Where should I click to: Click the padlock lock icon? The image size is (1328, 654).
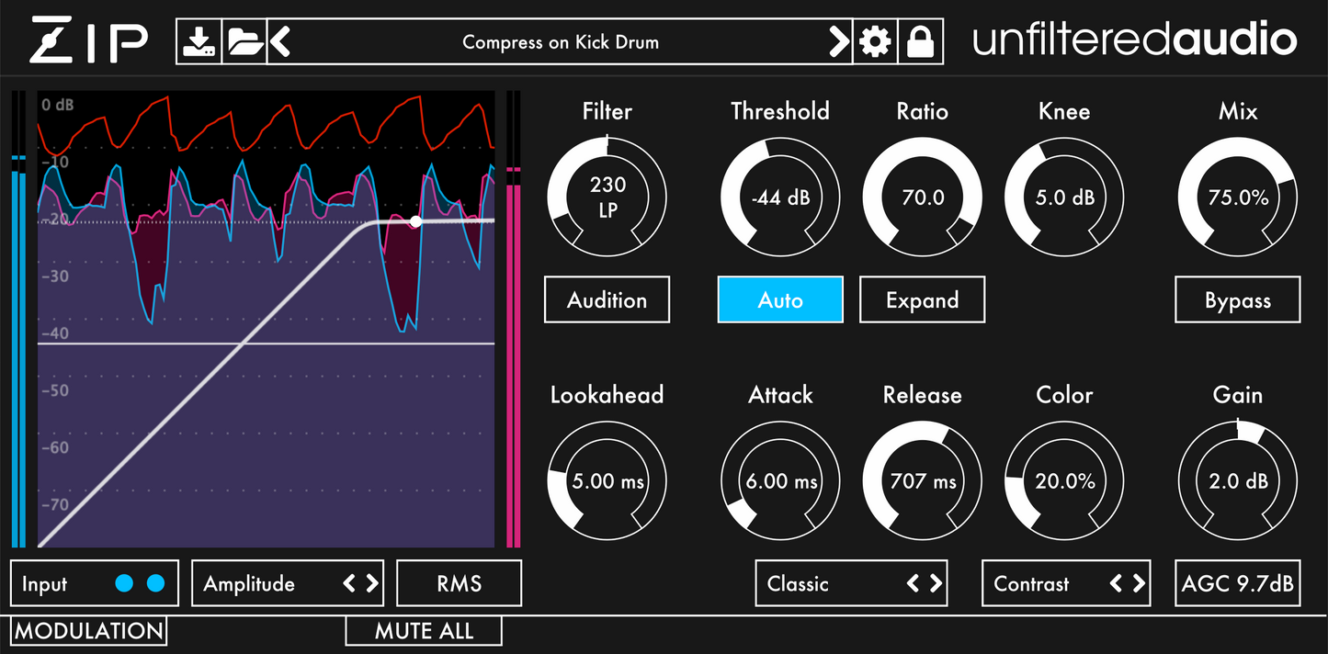click(920, 42)
